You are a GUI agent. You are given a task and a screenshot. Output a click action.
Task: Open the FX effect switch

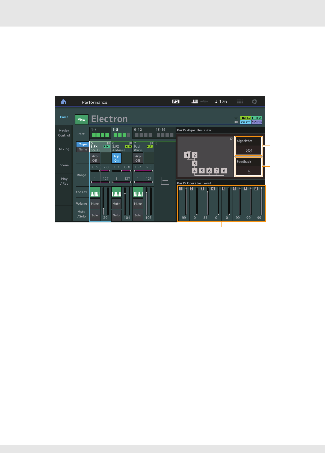pyautogui.click(x=176, y=101)
